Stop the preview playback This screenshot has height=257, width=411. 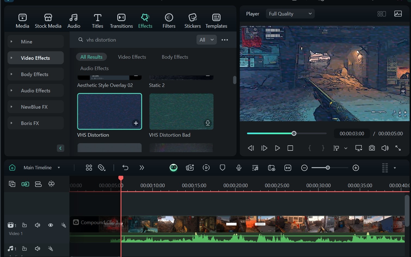point(290,148)
